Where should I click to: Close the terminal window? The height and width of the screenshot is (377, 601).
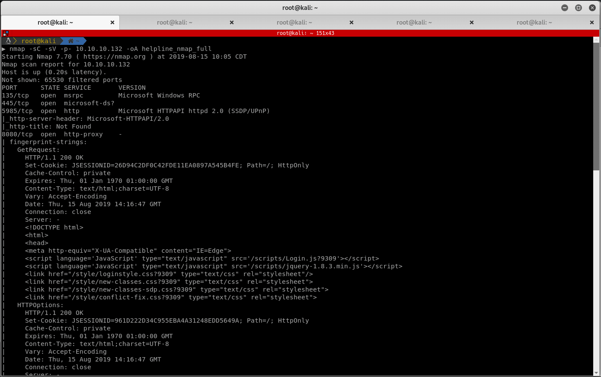pyautogui.click(x=592, y=8)
